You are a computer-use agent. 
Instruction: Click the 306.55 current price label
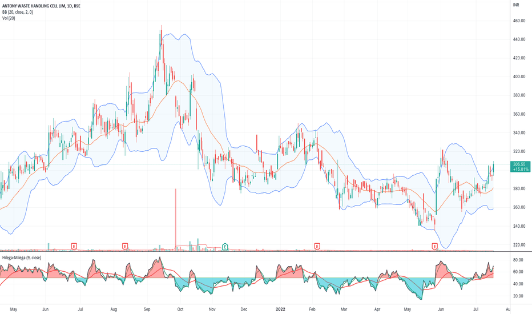tap(519, 164)
